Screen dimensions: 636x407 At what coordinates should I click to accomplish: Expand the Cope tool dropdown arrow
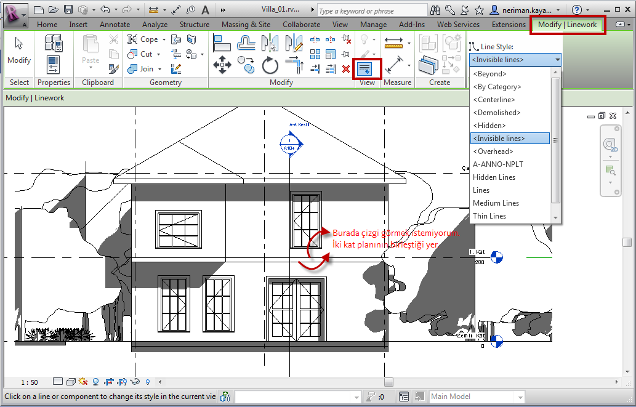[164, 39]
